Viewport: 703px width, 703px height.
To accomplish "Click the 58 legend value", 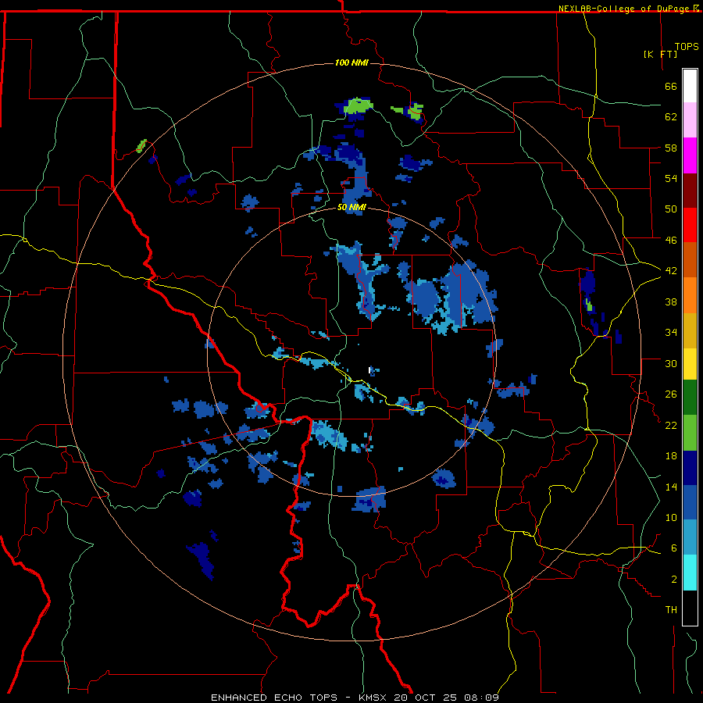I will (671, 148).
